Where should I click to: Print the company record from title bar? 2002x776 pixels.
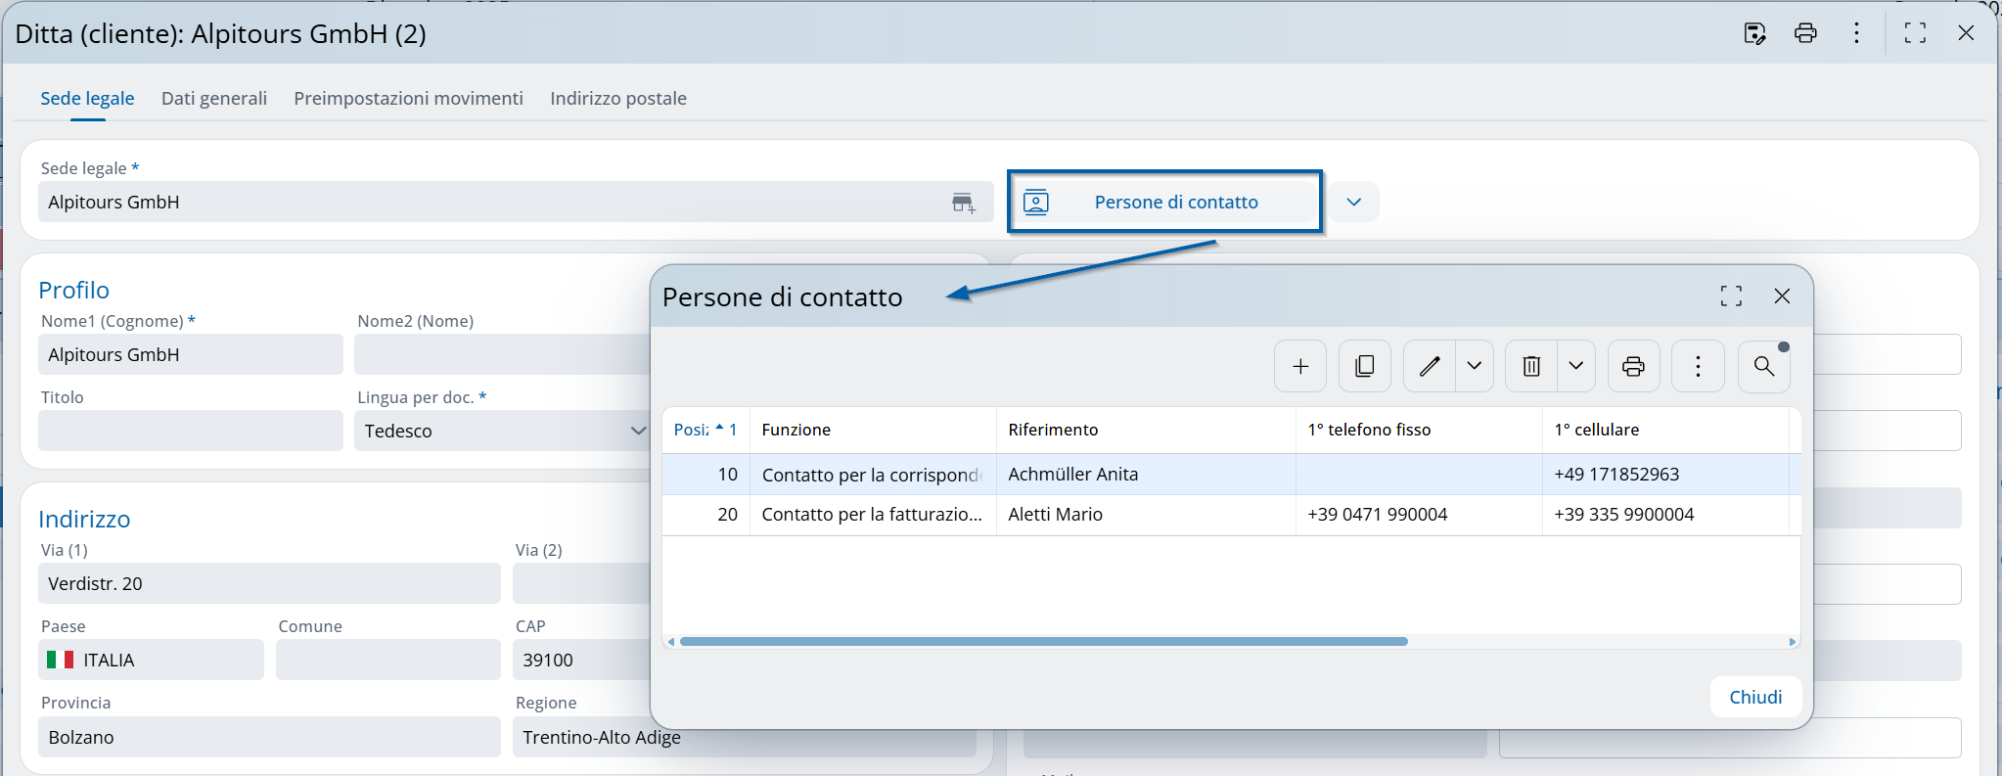[1805, 33]
